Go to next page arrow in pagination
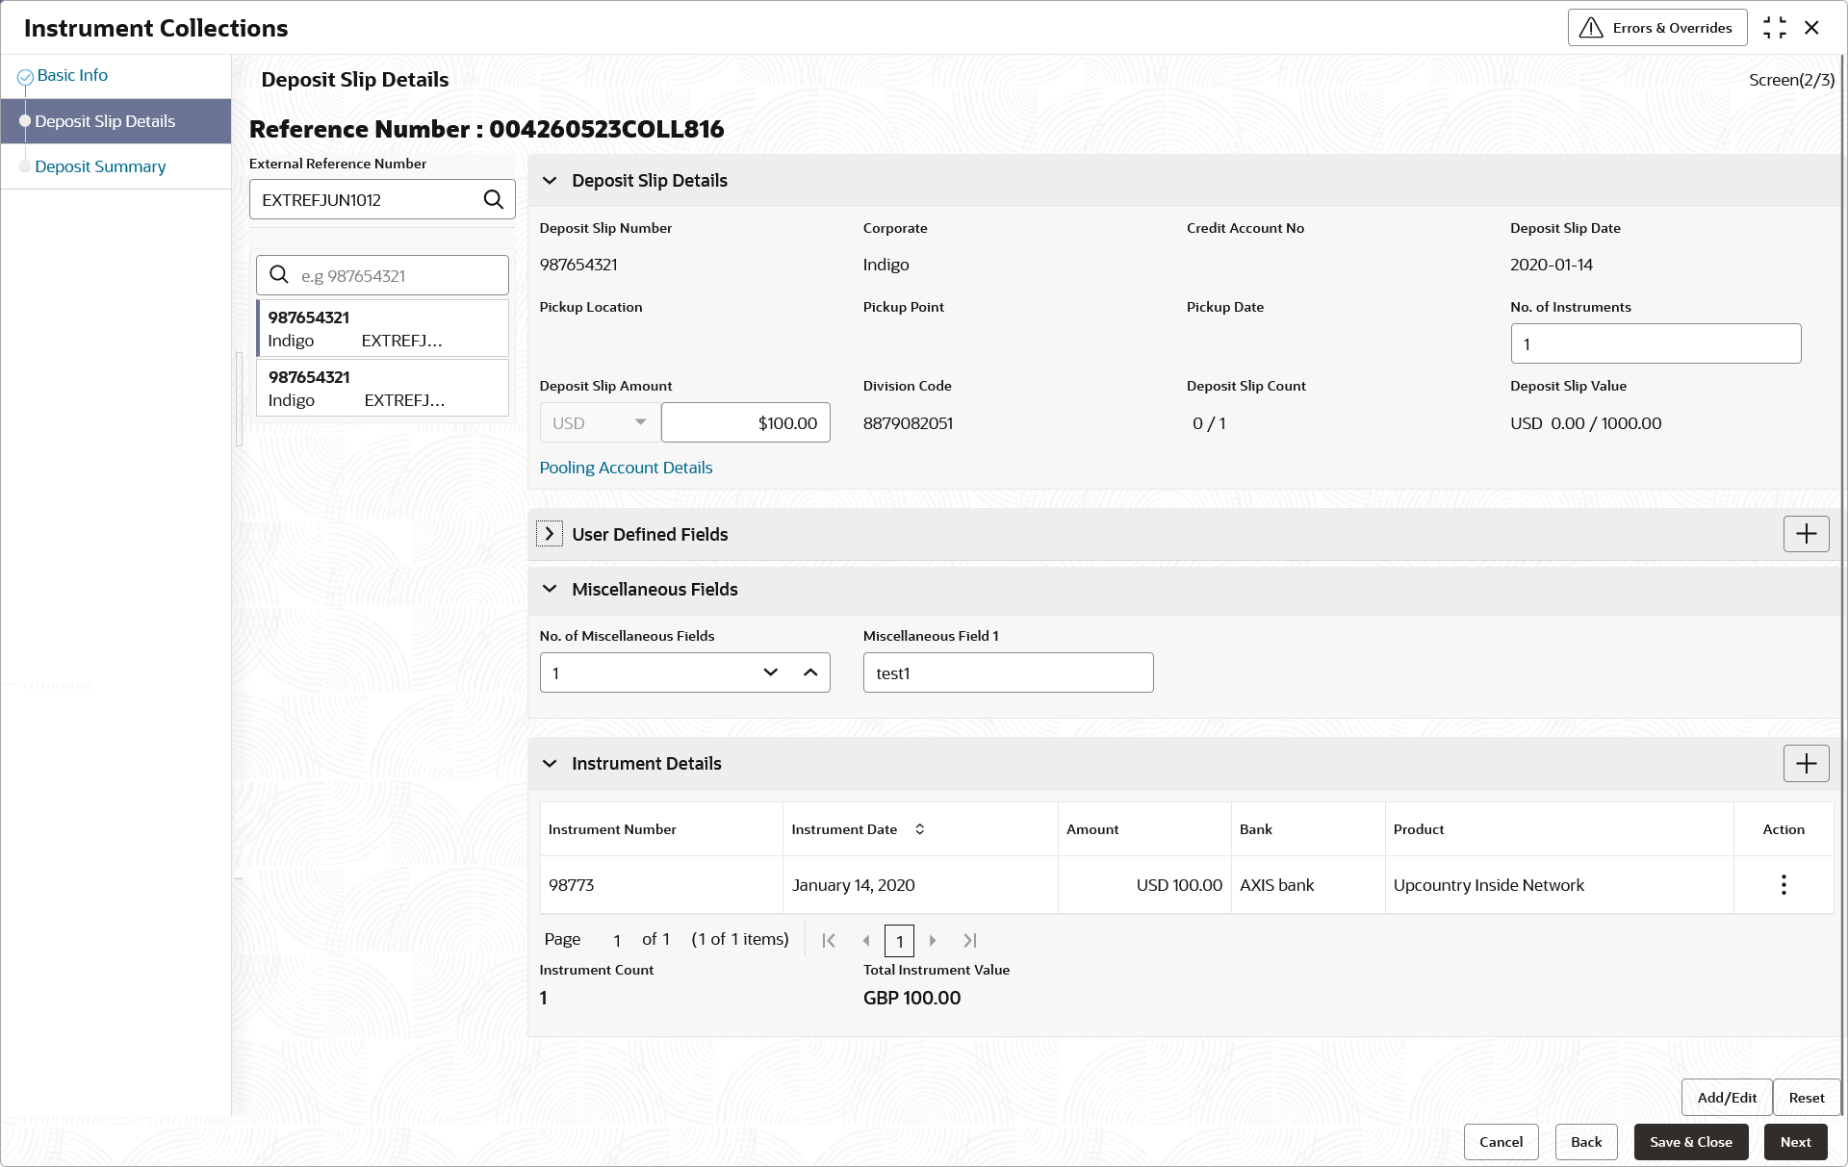Image resolution: width=1848 pixels, height=1167 pixels. (932, 940)
